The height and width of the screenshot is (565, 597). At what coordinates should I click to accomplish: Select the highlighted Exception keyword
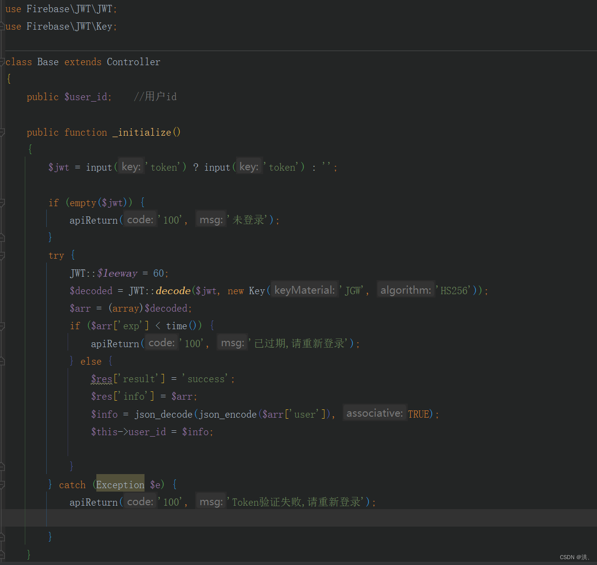120,484
